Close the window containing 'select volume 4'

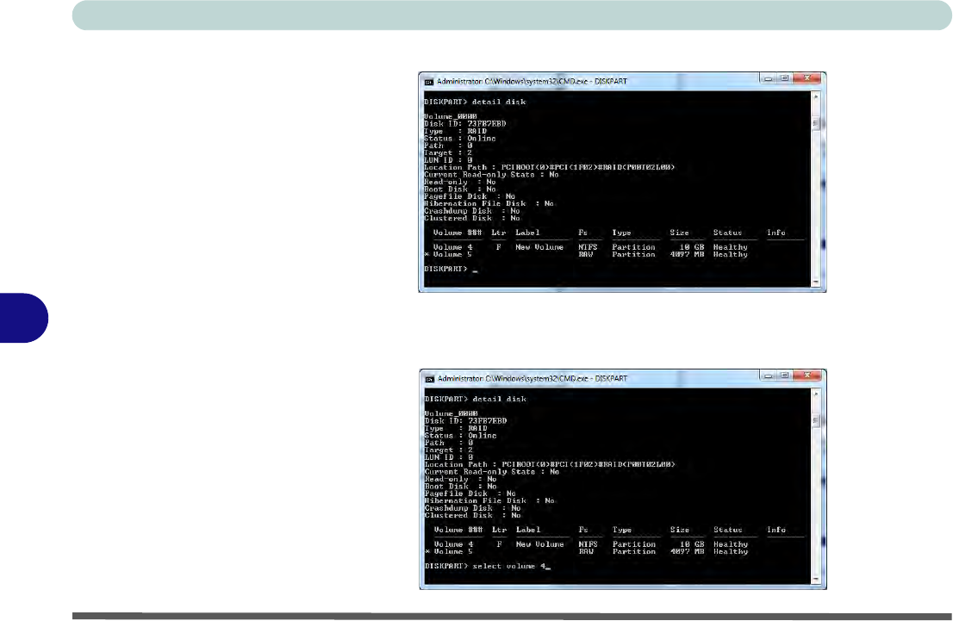click(807, 376)
